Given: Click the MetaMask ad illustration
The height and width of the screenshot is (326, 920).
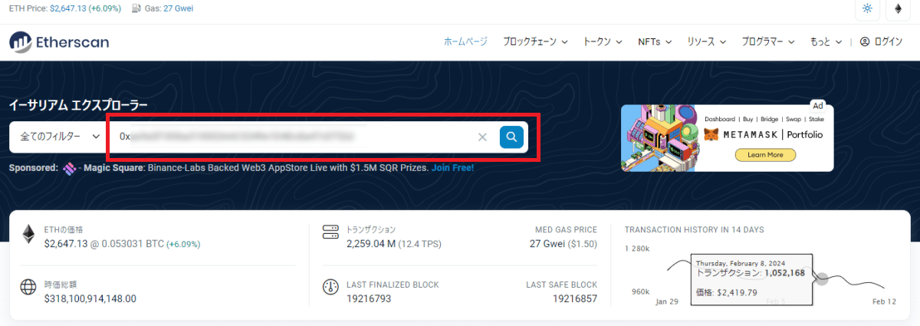Looking at the screenshot, I should pos(660,139).
